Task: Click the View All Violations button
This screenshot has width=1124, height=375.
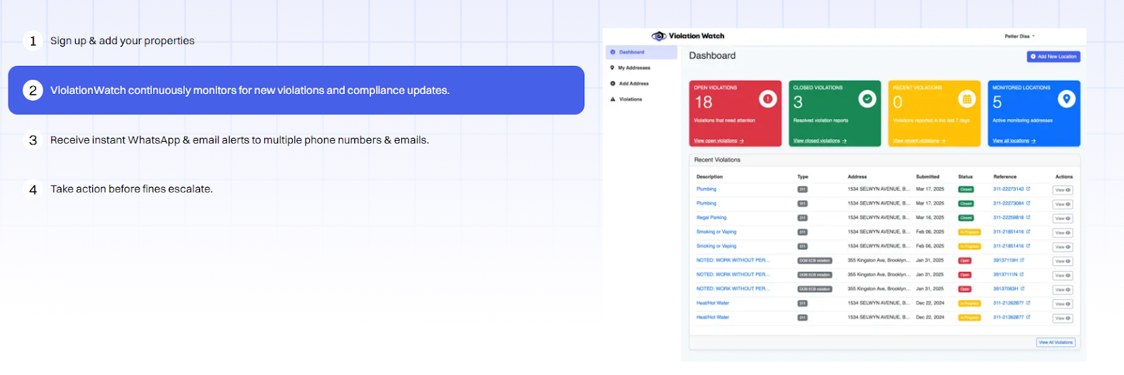Action: point(1056,343)
